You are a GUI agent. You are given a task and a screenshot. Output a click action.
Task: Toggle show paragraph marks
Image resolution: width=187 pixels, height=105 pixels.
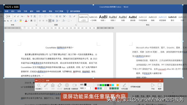pos(74,16)
